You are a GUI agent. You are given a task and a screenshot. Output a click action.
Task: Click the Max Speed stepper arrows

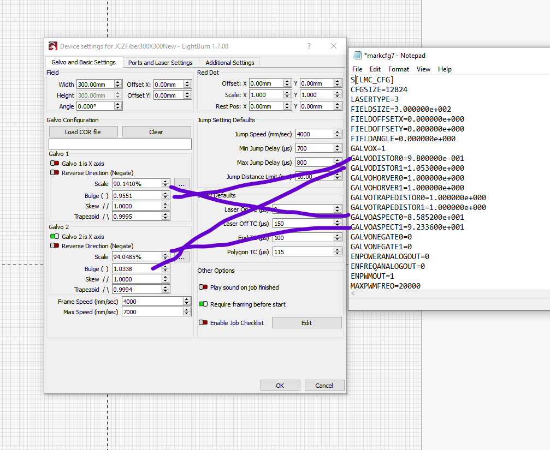(187, 312)
